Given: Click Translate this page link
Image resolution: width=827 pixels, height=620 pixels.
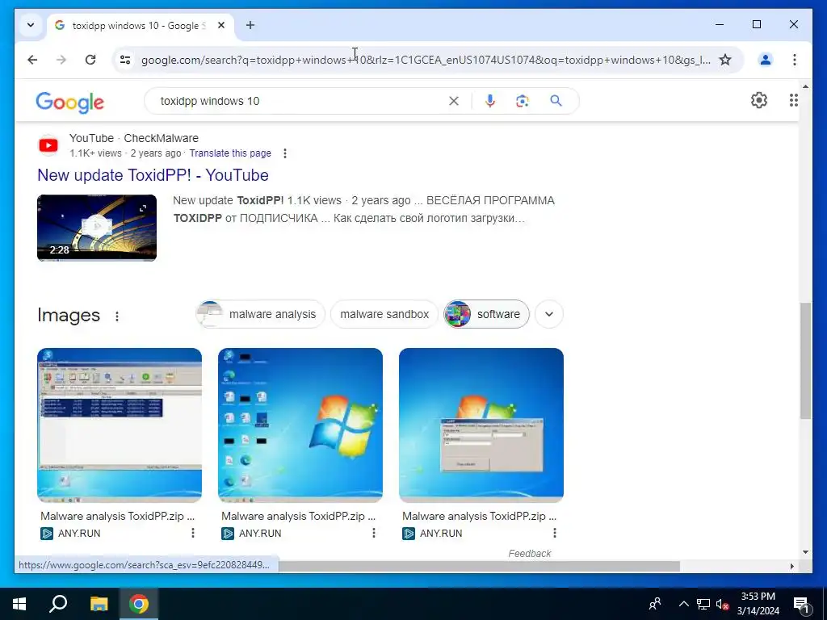Looking at the screenshot, I should click(230, 153).
